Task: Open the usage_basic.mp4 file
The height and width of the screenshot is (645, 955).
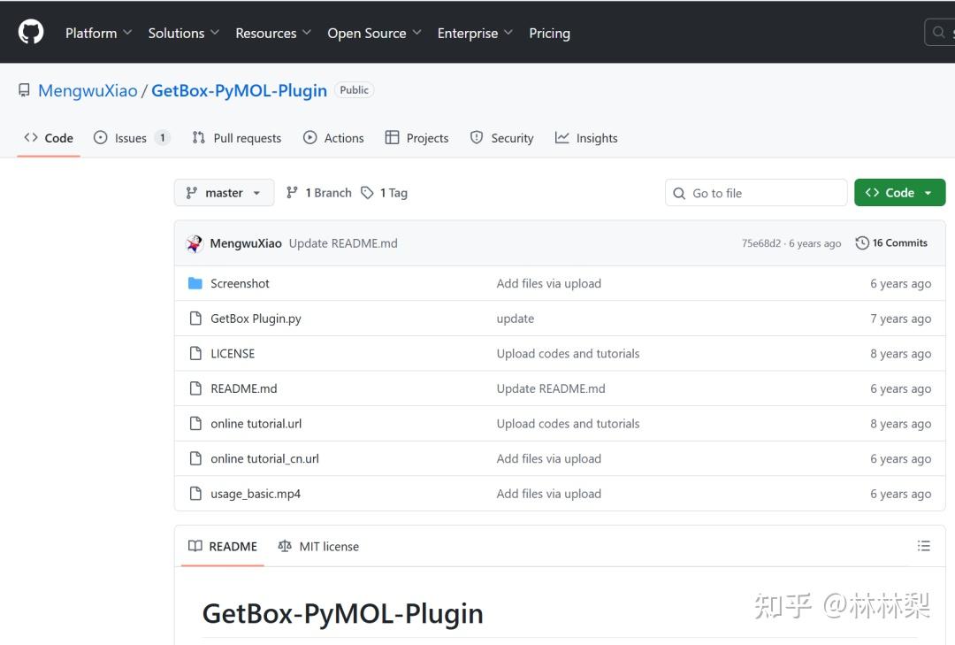Action: [256, 494]
